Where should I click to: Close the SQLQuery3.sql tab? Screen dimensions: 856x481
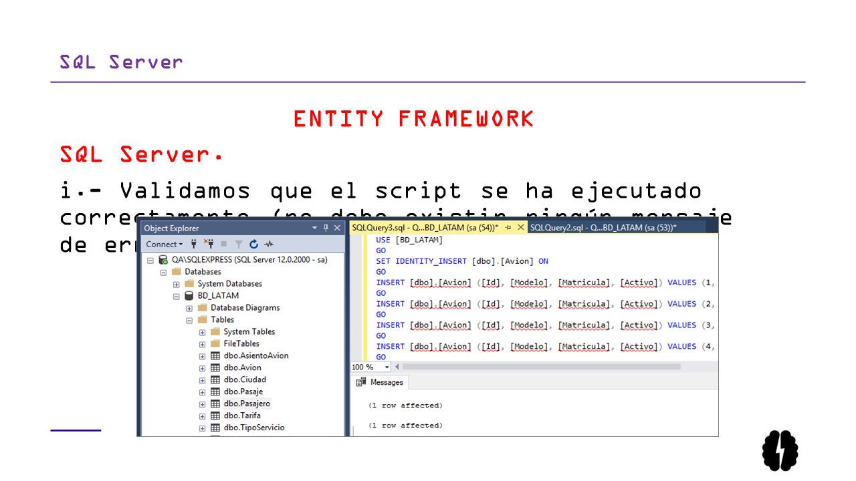click(520, 227)
